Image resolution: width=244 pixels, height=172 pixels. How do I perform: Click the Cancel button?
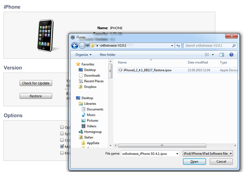point(221,162)
